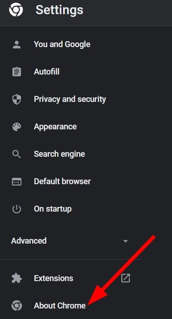Click the Chrome logo beside Settings title
172x319 pixels.
16,10
